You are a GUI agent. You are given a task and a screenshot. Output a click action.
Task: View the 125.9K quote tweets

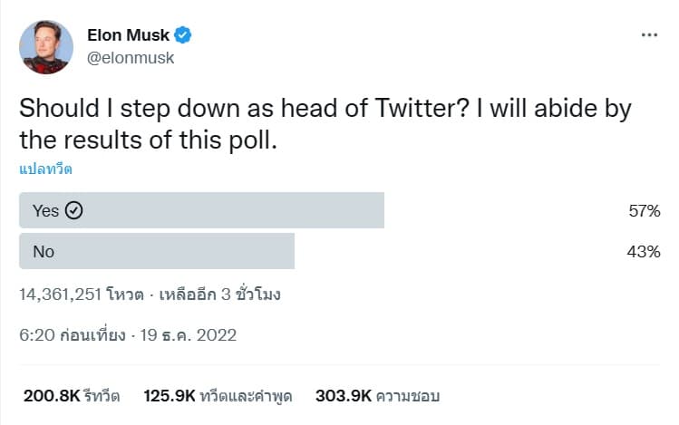coord(217,395)
